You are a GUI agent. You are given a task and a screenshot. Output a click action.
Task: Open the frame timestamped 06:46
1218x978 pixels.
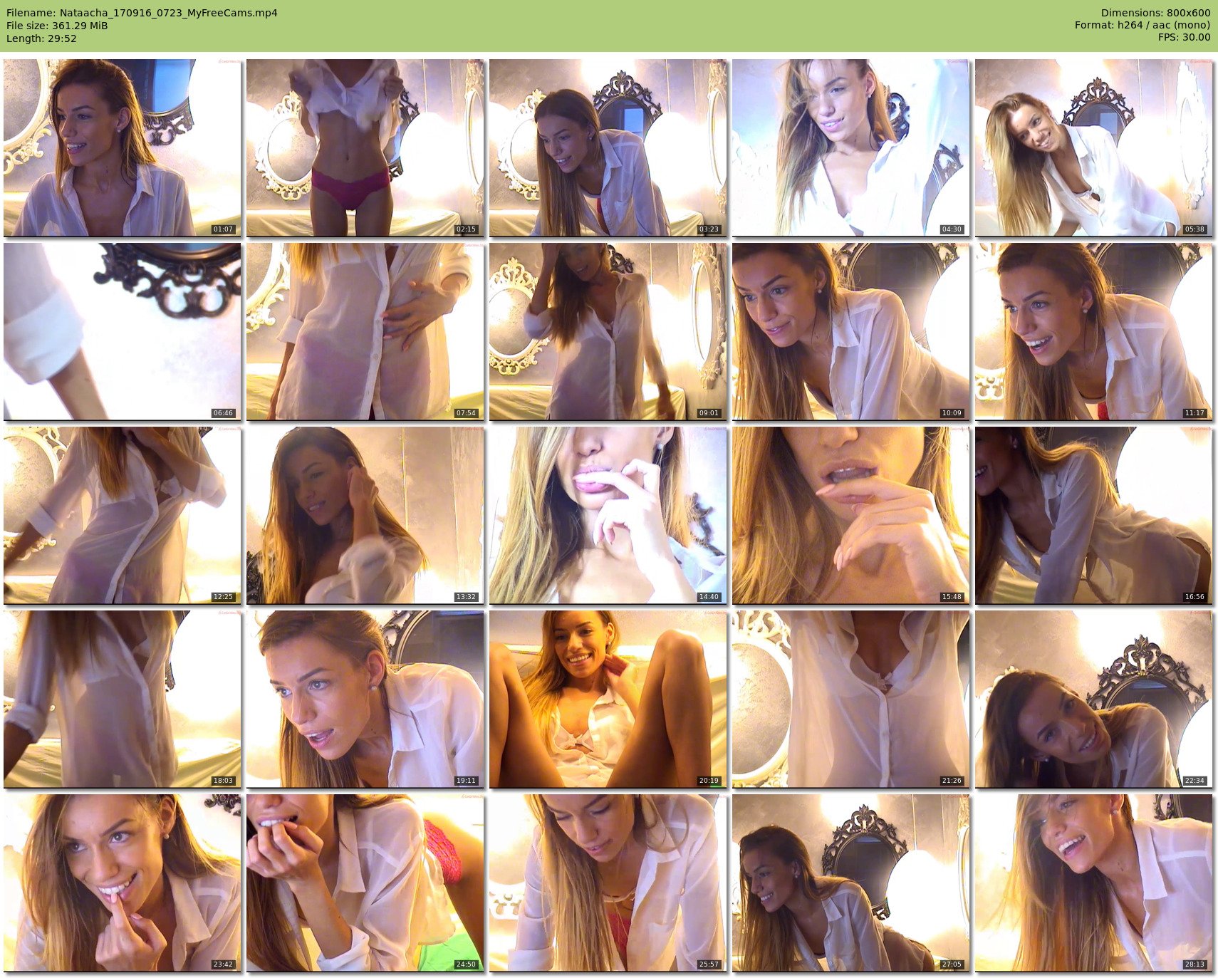coord(123,331)
